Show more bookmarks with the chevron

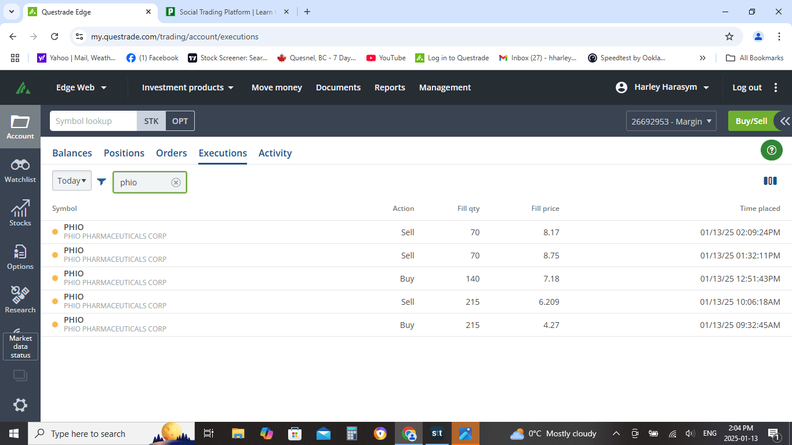coord(703,58)
